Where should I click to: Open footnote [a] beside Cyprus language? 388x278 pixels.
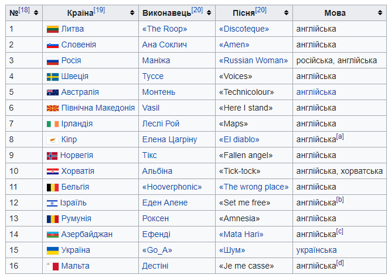point(340,136)
